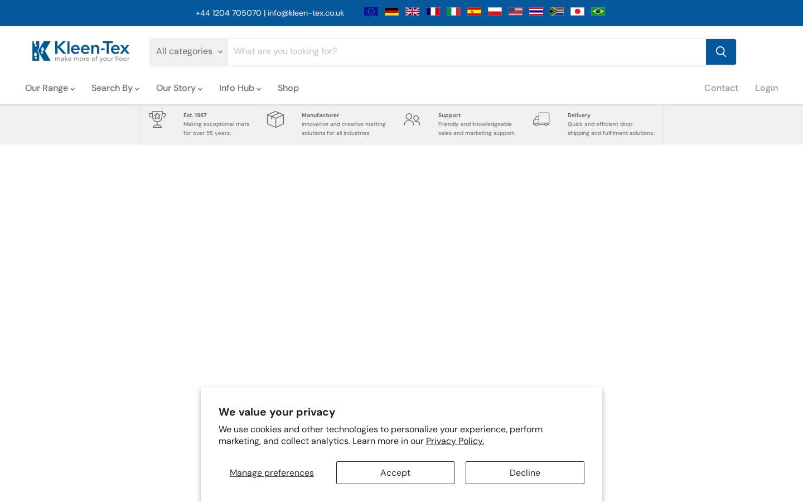Select the United States flag icon
This screenshot has width=803, height=502.
[515, 11]
